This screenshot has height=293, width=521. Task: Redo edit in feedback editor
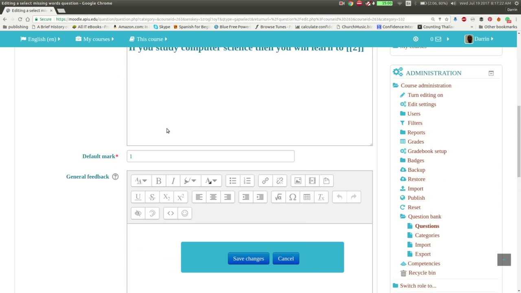coord(354,197)
